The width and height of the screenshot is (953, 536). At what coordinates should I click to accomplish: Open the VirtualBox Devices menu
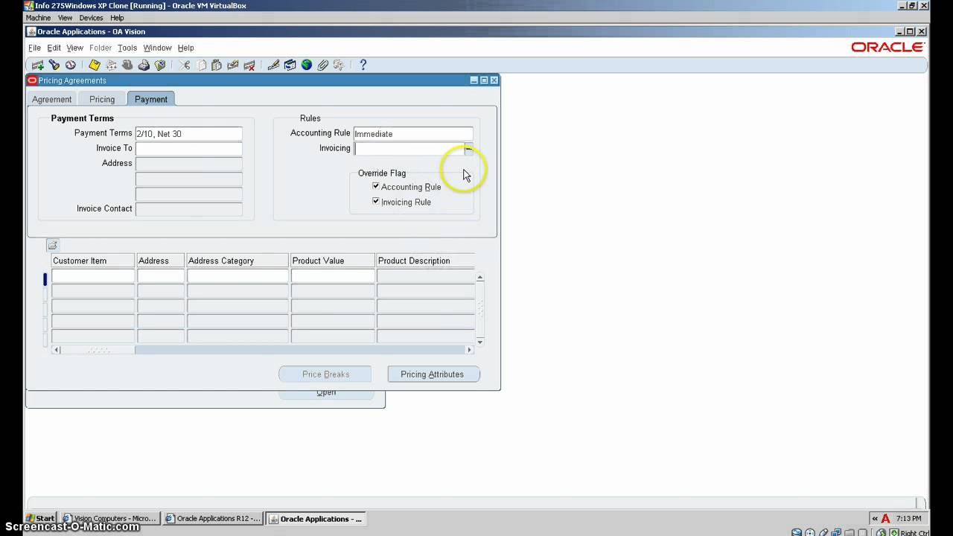tap(91, 18)
